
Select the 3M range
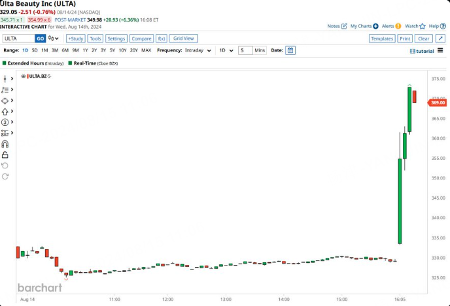point(55,50)
